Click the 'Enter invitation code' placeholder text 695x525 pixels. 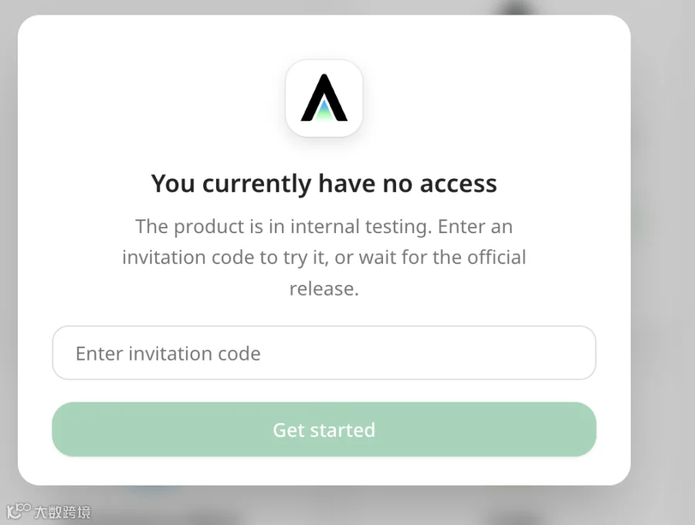click(x=168, y=354)
